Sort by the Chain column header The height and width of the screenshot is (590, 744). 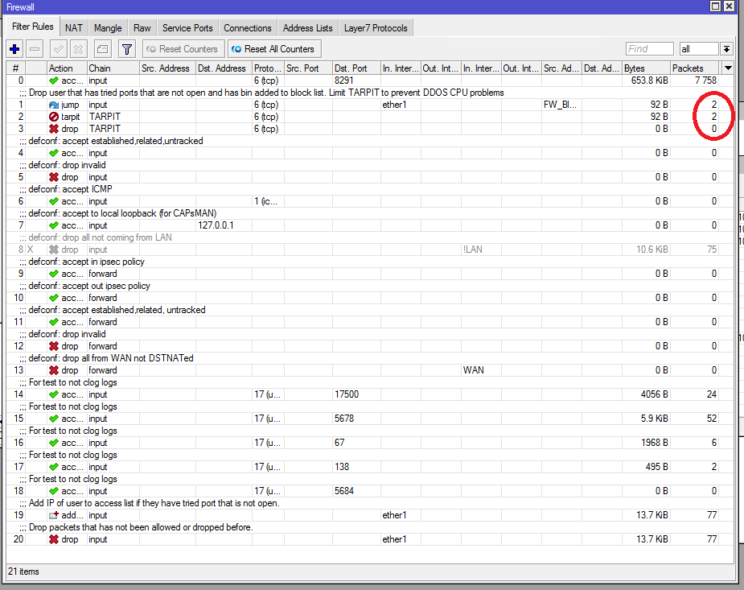click(113, 68)
